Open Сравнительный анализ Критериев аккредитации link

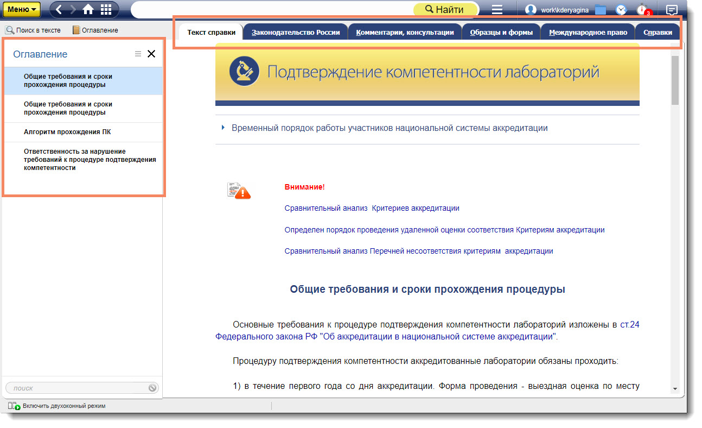(372, 208)
